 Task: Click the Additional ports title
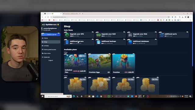[x=171, y=34]
